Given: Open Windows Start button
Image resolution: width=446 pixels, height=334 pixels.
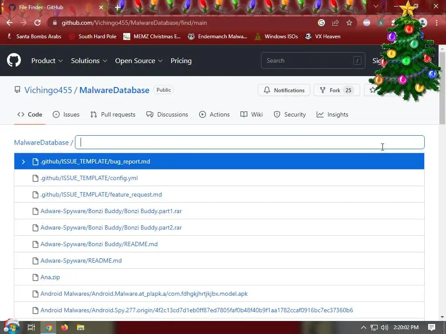Looking at the screenshot, I should 11,327.
